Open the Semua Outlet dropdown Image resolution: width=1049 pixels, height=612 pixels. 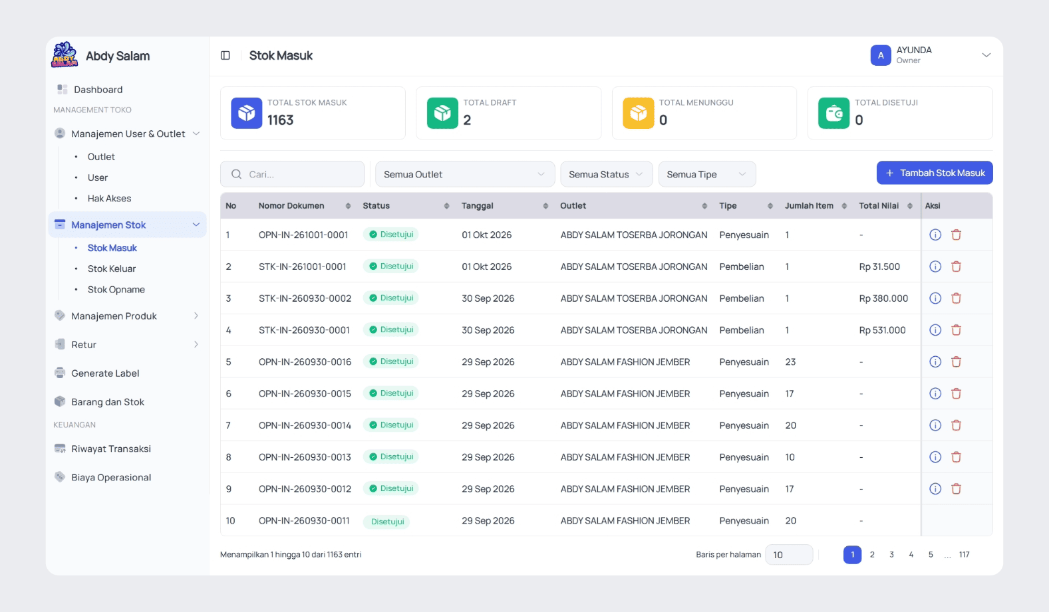pyautogui.click(x=465, y=174)
